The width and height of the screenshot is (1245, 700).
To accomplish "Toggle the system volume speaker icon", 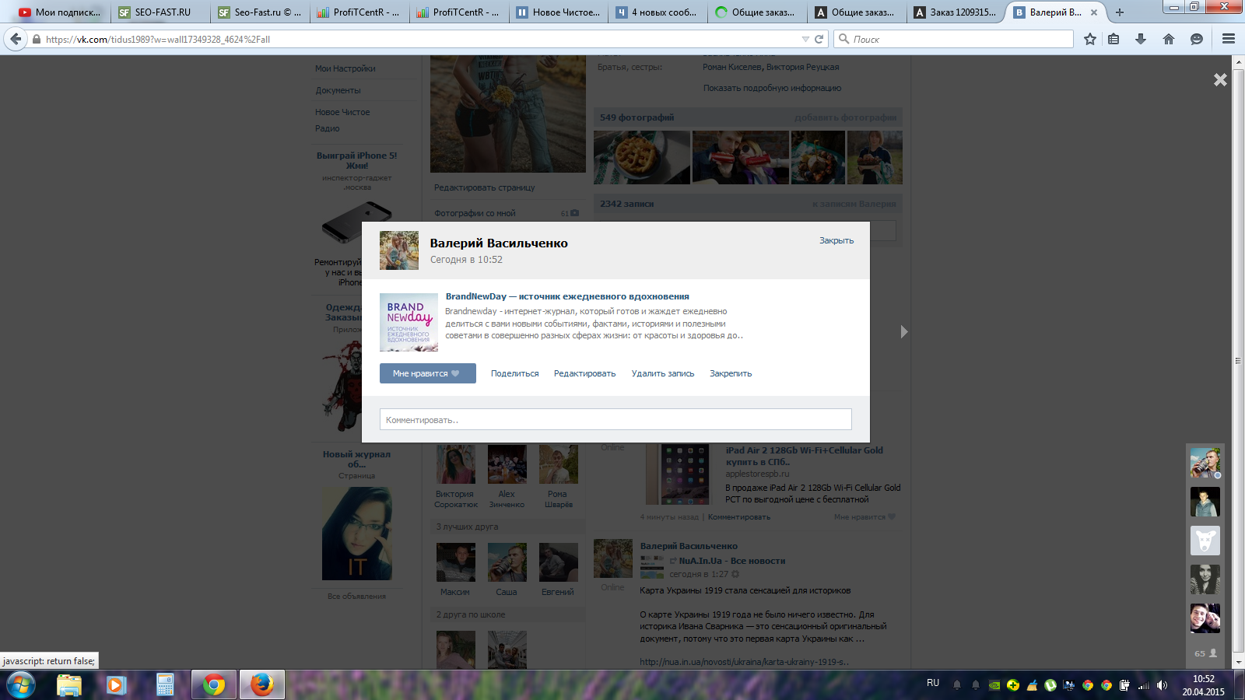I will point(1162,685).
